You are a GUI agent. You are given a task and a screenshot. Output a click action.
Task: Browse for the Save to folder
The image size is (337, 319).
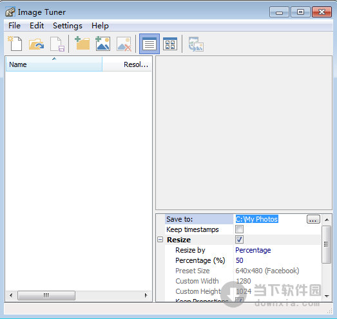(x=313, y=219)
